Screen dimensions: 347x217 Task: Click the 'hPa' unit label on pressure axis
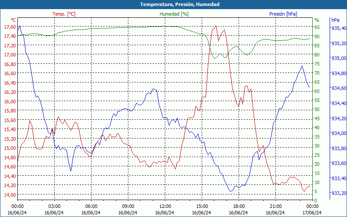[335, 20]
